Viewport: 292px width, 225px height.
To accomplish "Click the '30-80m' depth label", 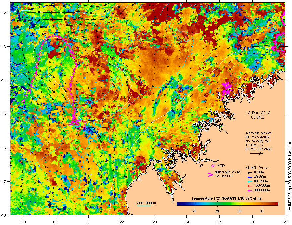I will click(260, 177).
